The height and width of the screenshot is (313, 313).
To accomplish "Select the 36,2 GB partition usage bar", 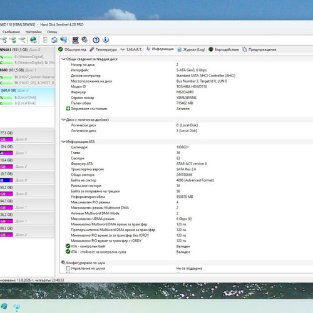I will tap(6, 221).
